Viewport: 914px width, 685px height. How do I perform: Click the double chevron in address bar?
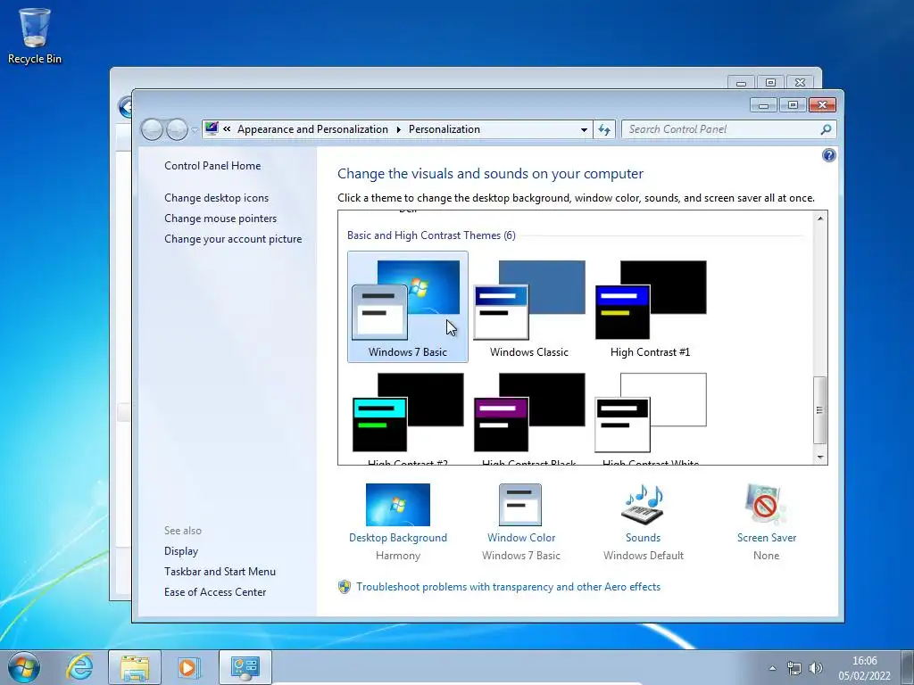tap(227, 129)
